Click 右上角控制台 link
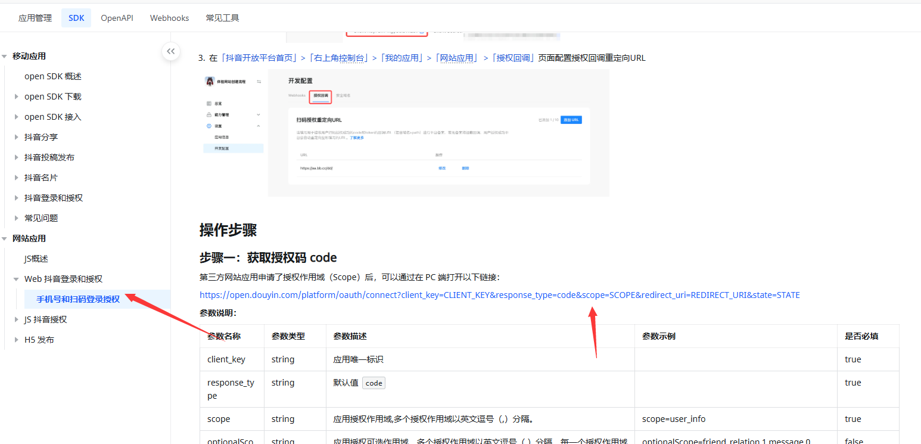This screenshot has height=444, width=921. pyautogui.click(x=340, y=58)
